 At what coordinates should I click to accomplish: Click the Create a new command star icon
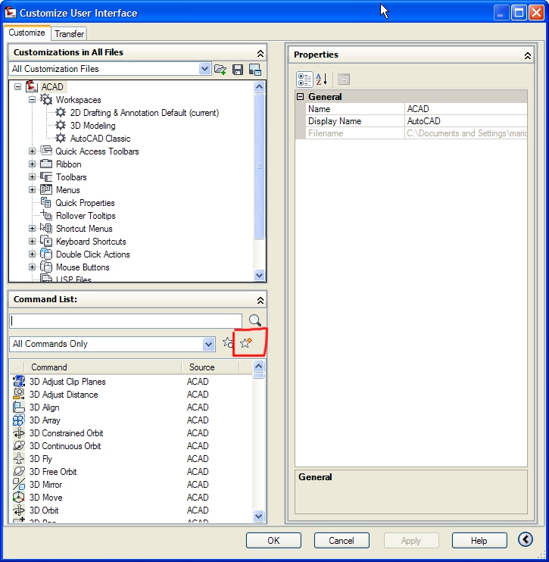246,343
